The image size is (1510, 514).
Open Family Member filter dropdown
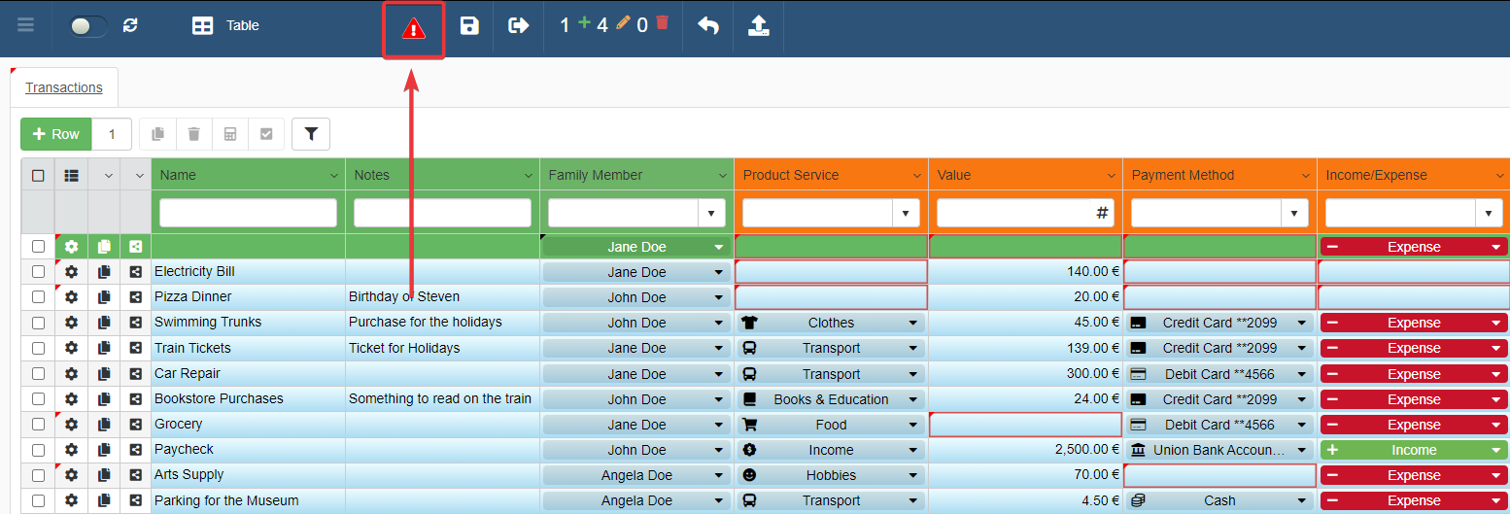pyautogui.click(x=713, y=213)
